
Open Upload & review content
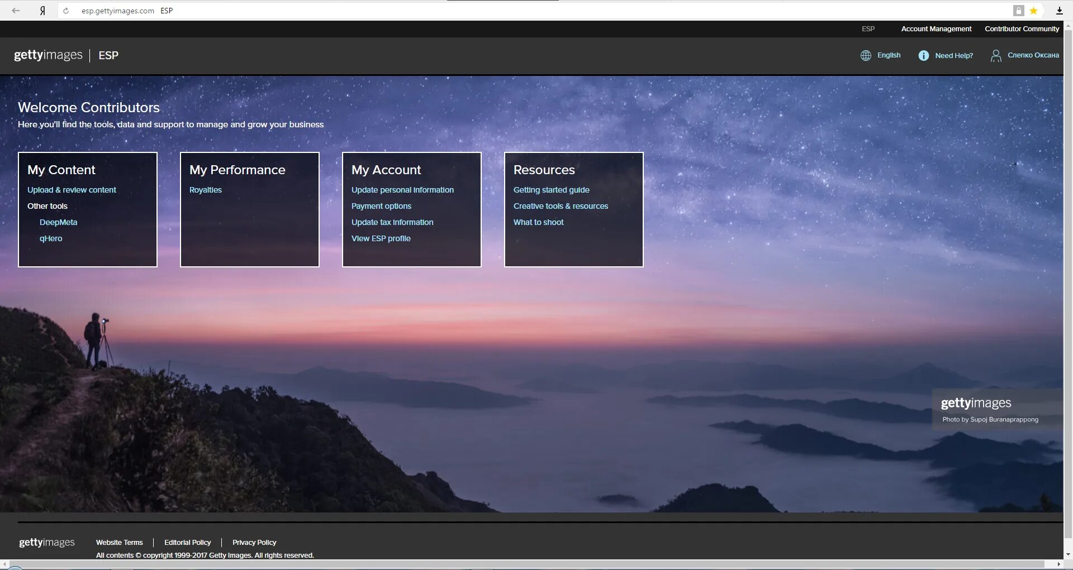click(x=72, y=190)
